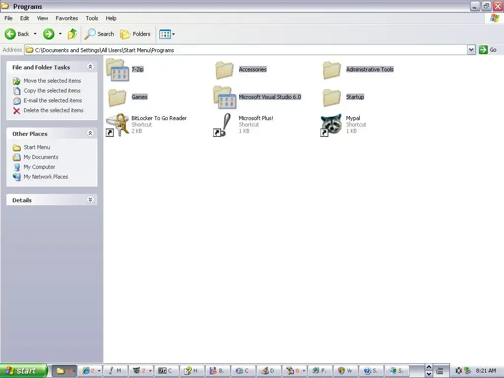Image resolution: width=504 pixels, height=378 pixels.
Task: Collapse the File and Folder Tasks panel
Action: (91, 67)
